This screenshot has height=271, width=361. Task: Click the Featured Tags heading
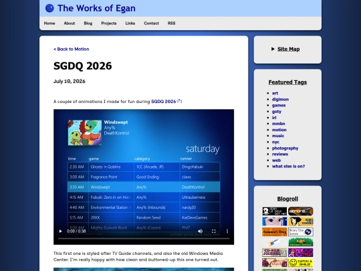point(287,82)
